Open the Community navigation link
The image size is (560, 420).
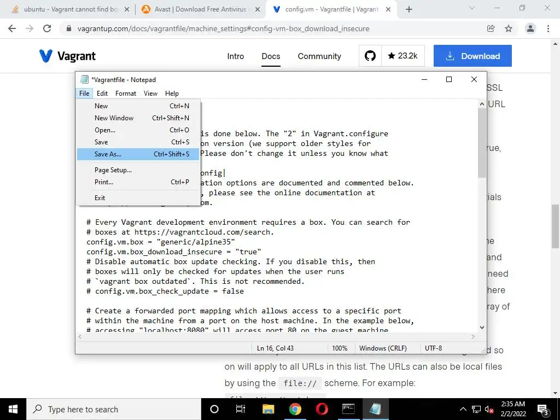point(319,56)
